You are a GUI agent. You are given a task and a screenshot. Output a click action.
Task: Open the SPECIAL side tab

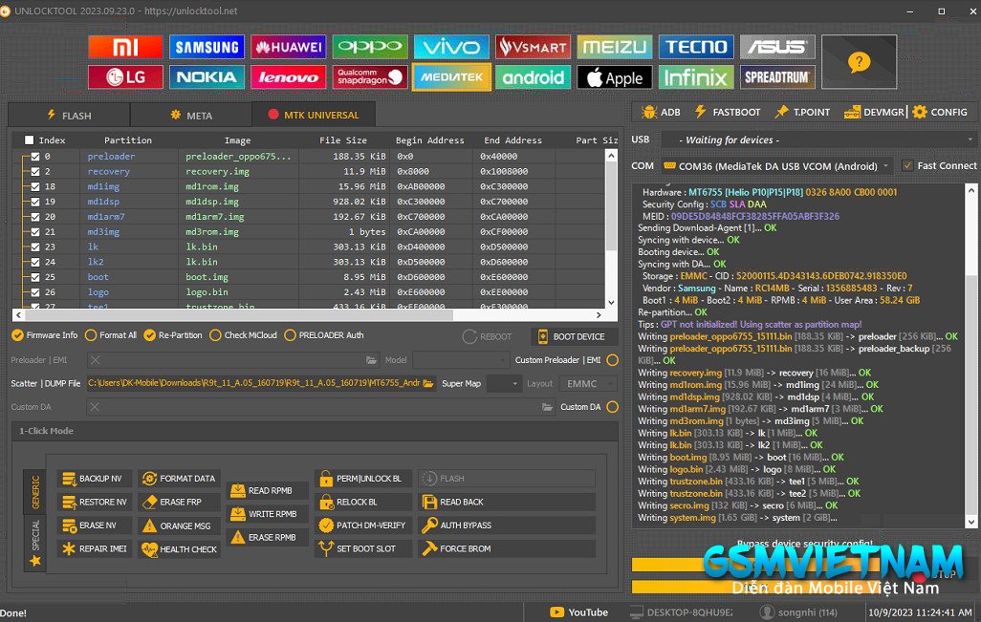coord(35,544)
